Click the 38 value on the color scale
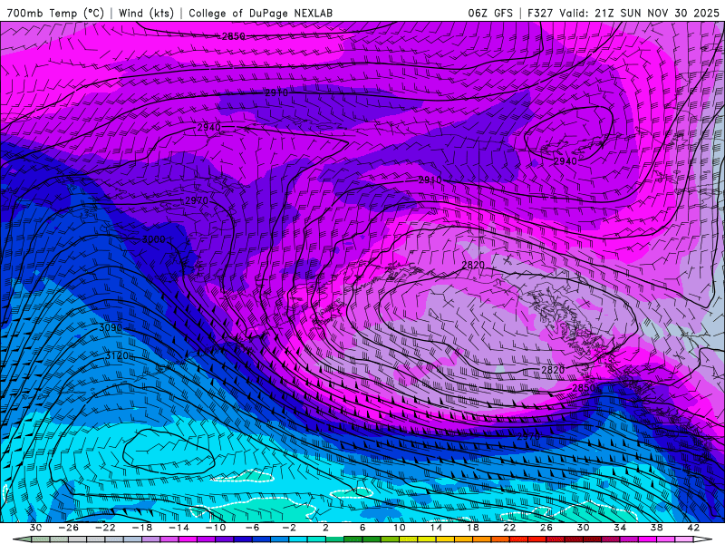Image resolution: width=725 pixels, height=544 pixels. point(656,528)
